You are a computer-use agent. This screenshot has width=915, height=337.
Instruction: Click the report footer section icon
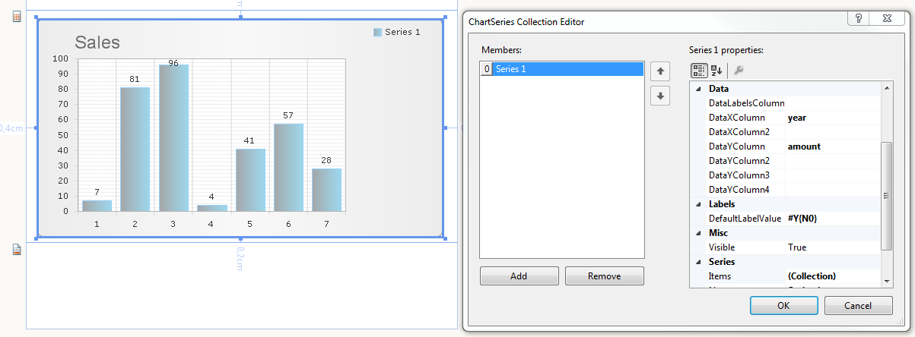(x=17, y=250)
